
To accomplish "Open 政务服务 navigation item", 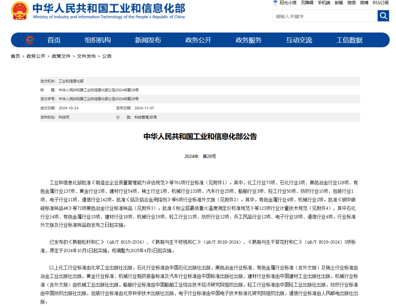I will click(x=249, y=40).
